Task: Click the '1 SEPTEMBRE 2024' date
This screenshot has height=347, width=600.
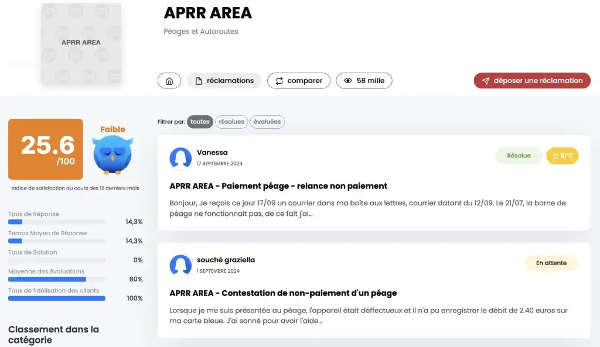Action: point(218,271)
